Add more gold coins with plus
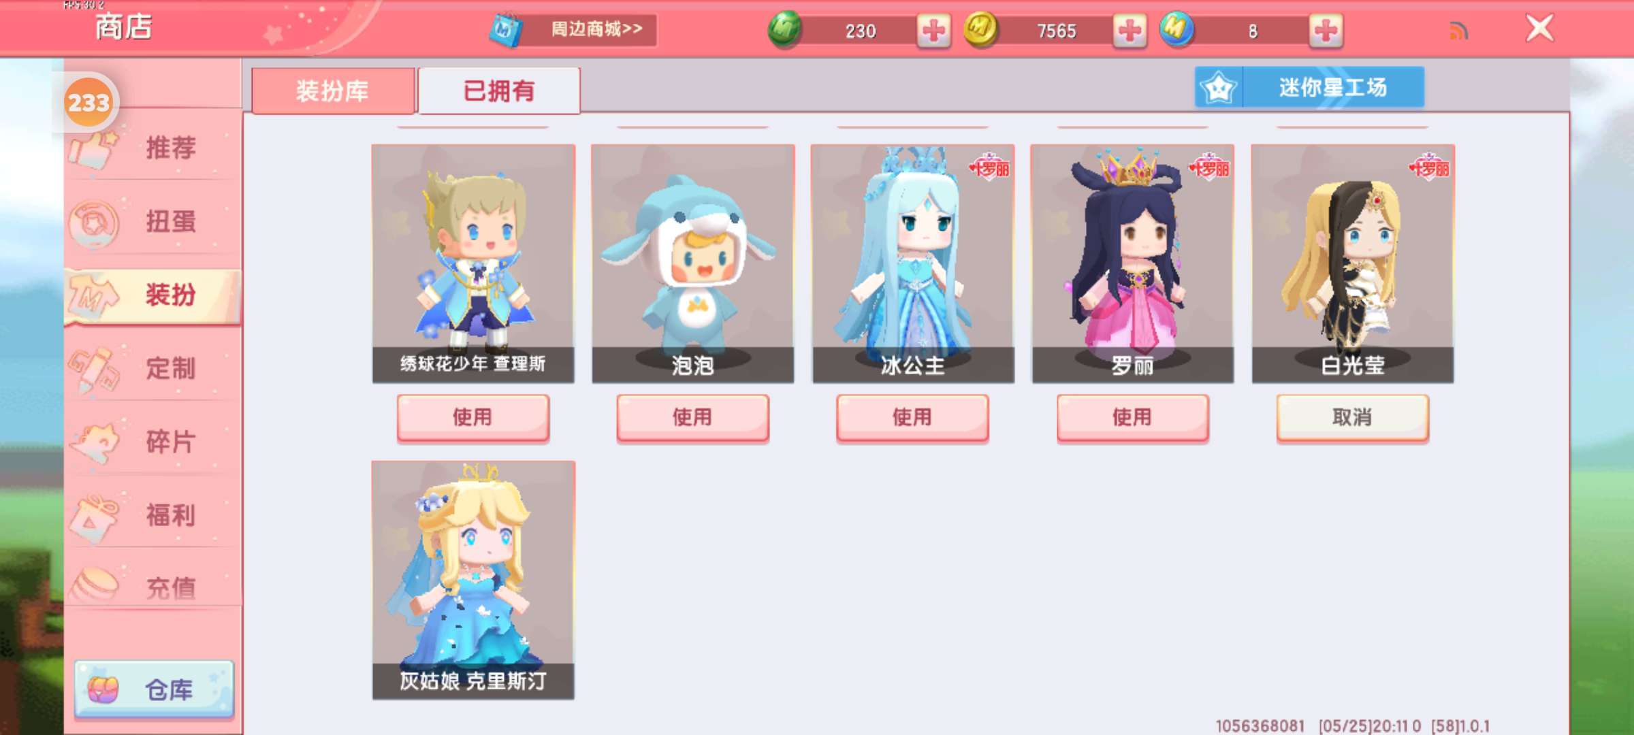Viewport: 1634px width, 735px height. click(1130, 31)
